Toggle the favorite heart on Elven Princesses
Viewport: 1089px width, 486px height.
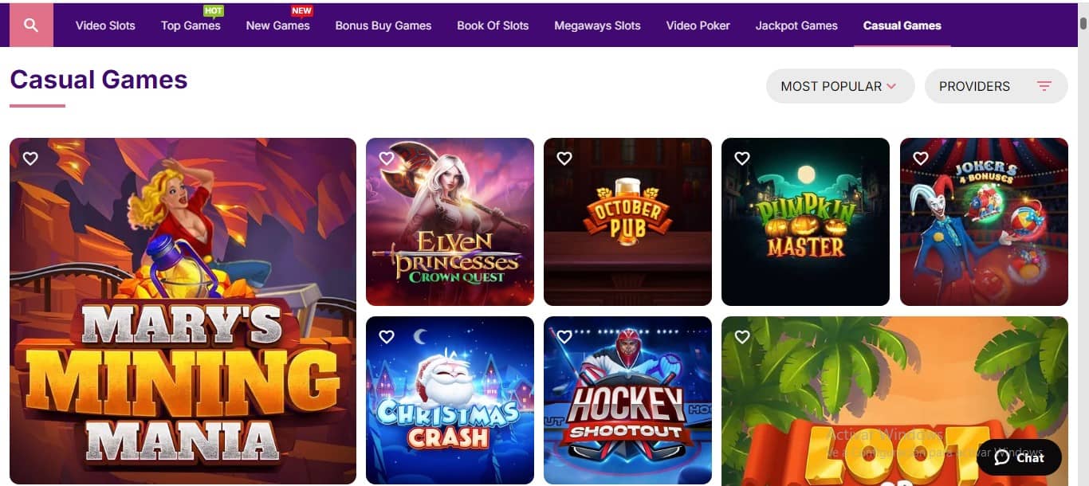(387, 158)
